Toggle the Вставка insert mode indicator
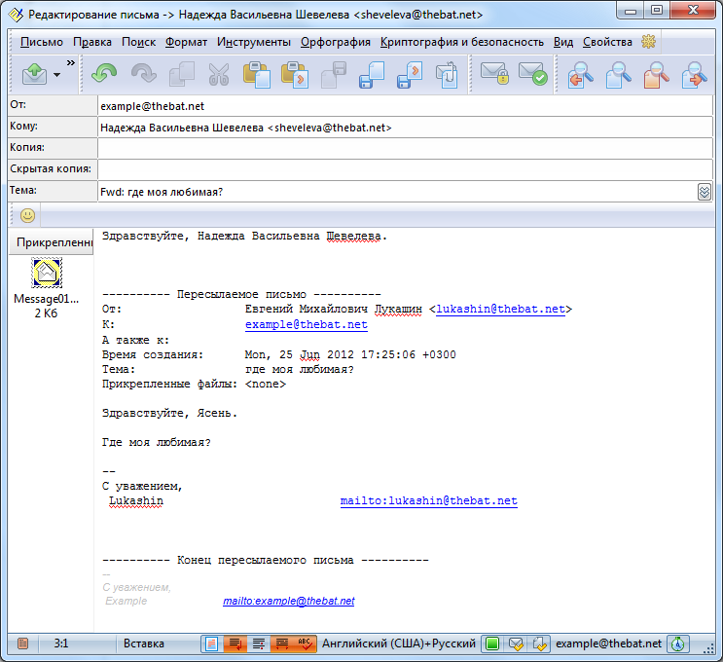 coord(144,644)
